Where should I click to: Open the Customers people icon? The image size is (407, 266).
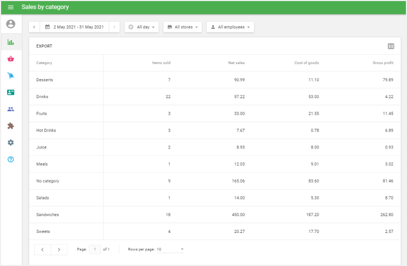coord(10,109)
